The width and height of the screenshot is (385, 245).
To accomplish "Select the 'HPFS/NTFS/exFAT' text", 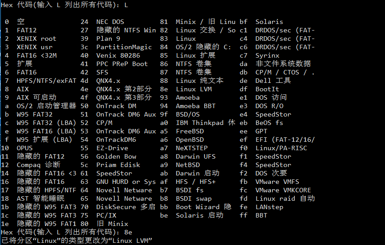I will 46,81.
